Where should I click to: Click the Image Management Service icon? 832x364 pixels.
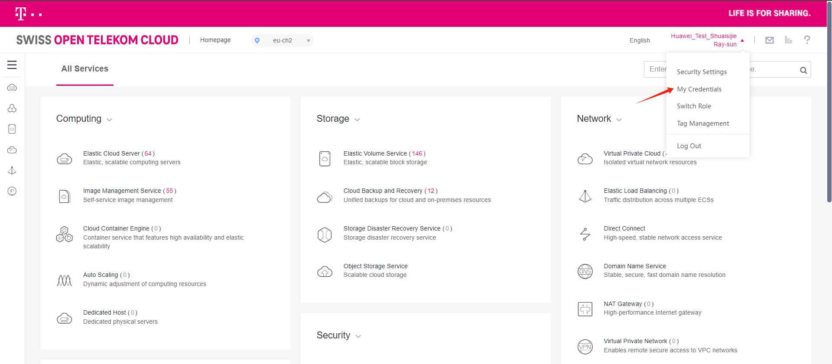point(65,196)
